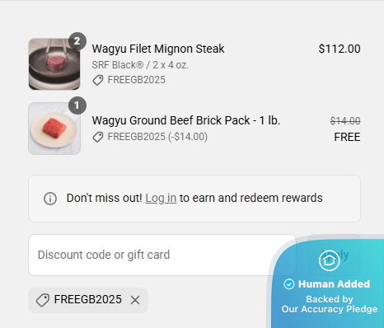Open the Wagyu Filet Mignon Steak thumbnail

click(54, 64)
